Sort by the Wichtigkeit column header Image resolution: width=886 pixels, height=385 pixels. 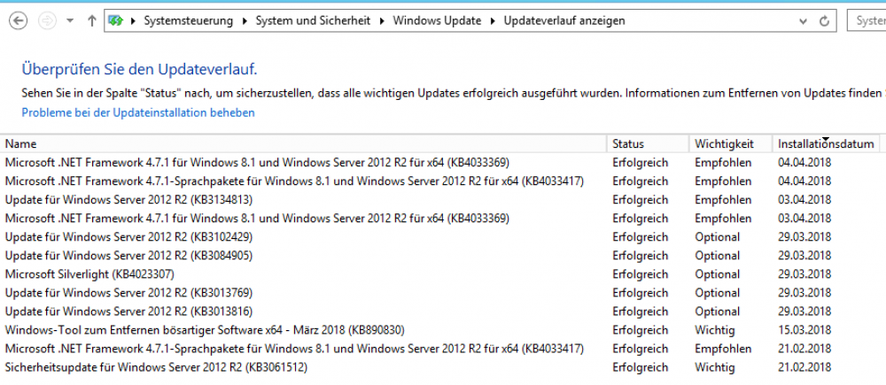(x=724, y=143)
